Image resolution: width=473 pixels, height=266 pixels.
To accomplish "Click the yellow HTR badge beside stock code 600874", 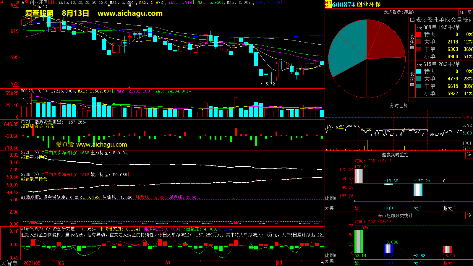I will (328, 4).
